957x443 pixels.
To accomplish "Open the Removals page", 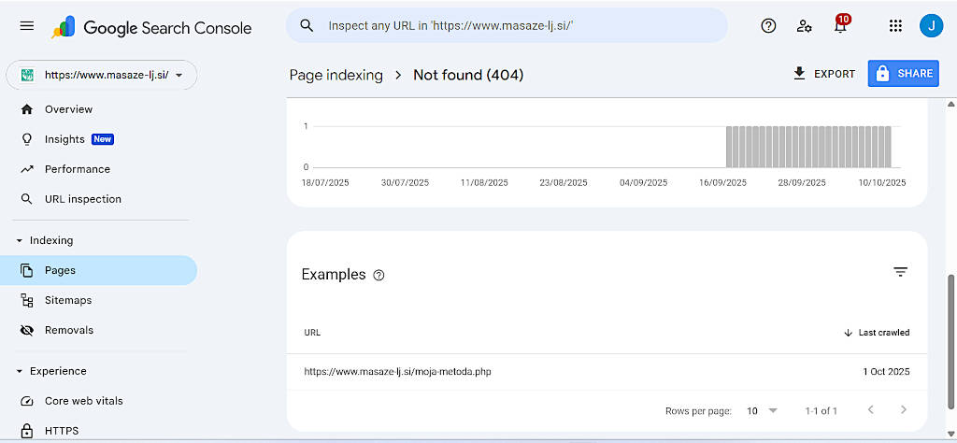I will 68,330.
